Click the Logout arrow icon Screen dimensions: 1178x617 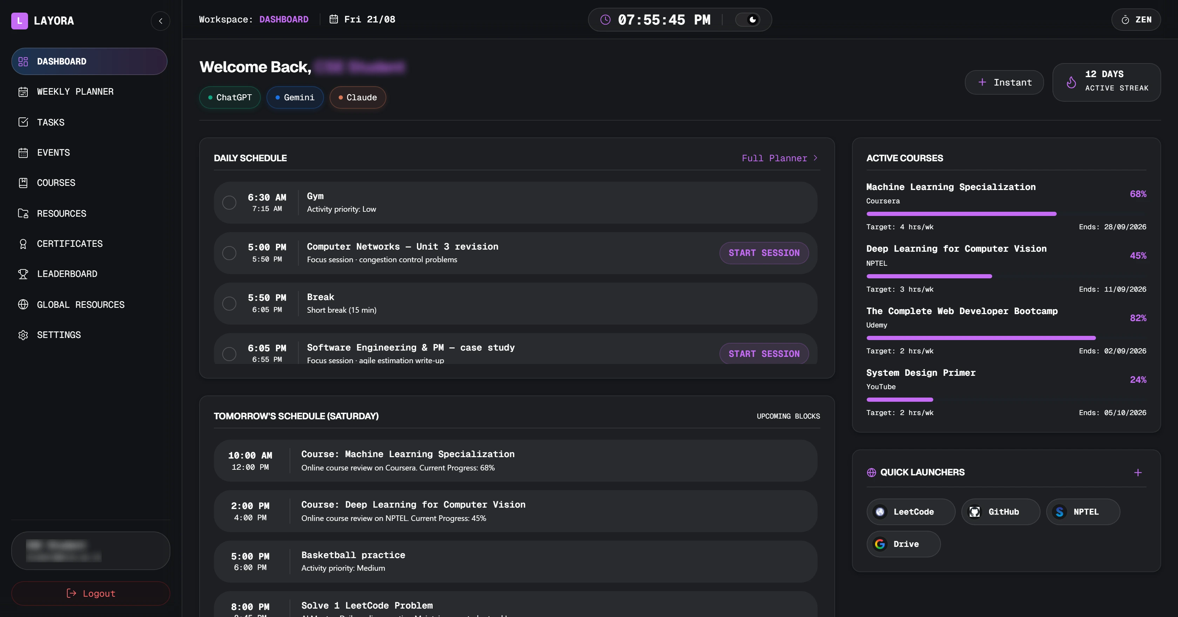(x=71, y=593)
